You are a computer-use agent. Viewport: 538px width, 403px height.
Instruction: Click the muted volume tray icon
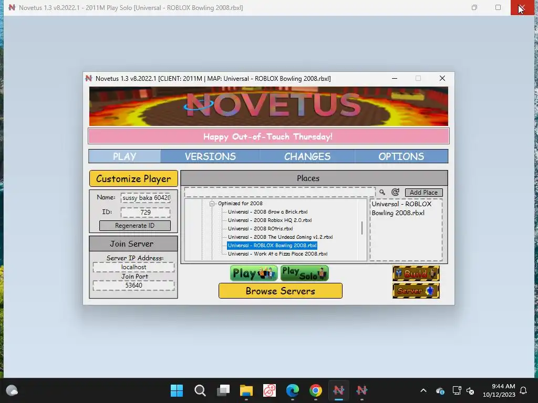[470, 390]
